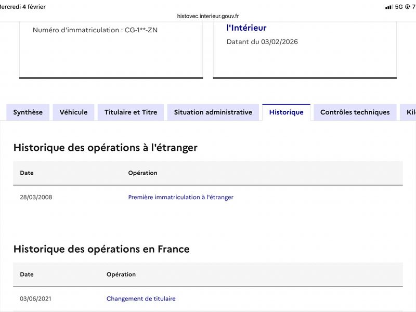Go to the Situation administrative tab

coord(213,112)
